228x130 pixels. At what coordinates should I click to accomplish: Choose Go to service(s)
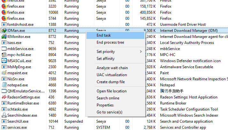pyautogui.click(x=115, y=112)
